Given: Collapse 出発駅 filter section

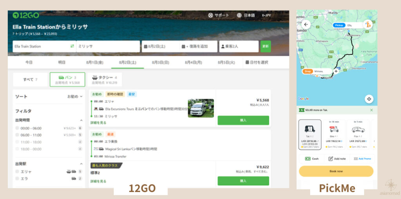Looking at the screenshot, I should [x=81, y=164].
